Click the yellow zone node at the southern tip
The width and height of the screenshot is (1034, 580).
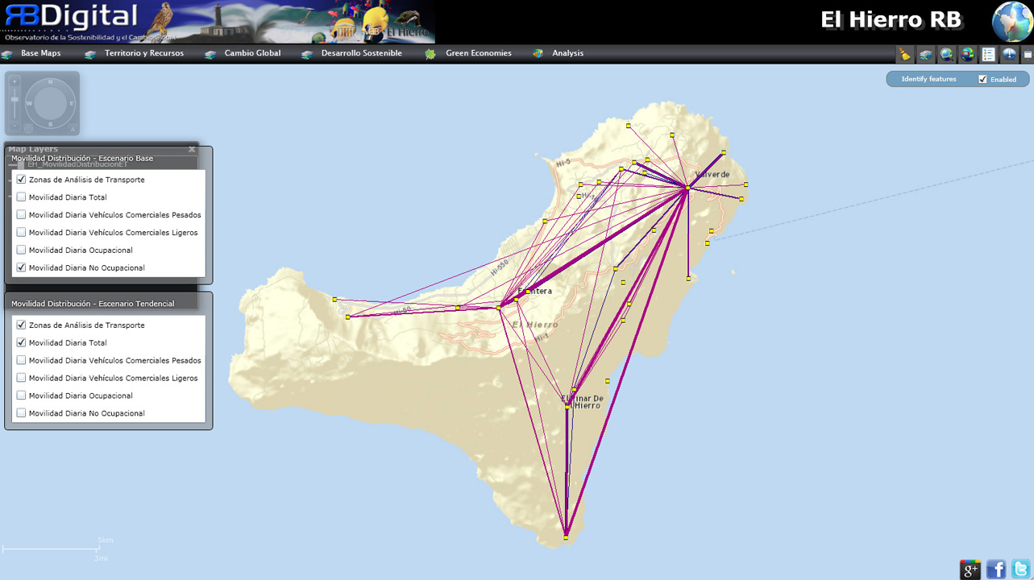566,537
